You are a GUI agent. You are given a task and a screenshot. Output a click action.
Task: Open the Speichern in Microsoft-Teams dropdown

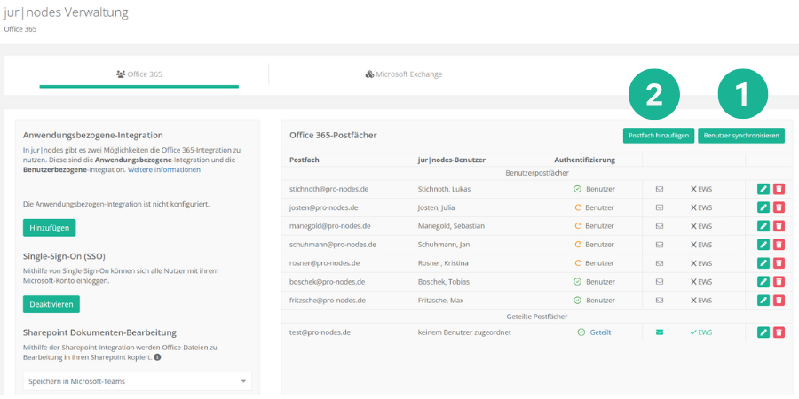137,381
